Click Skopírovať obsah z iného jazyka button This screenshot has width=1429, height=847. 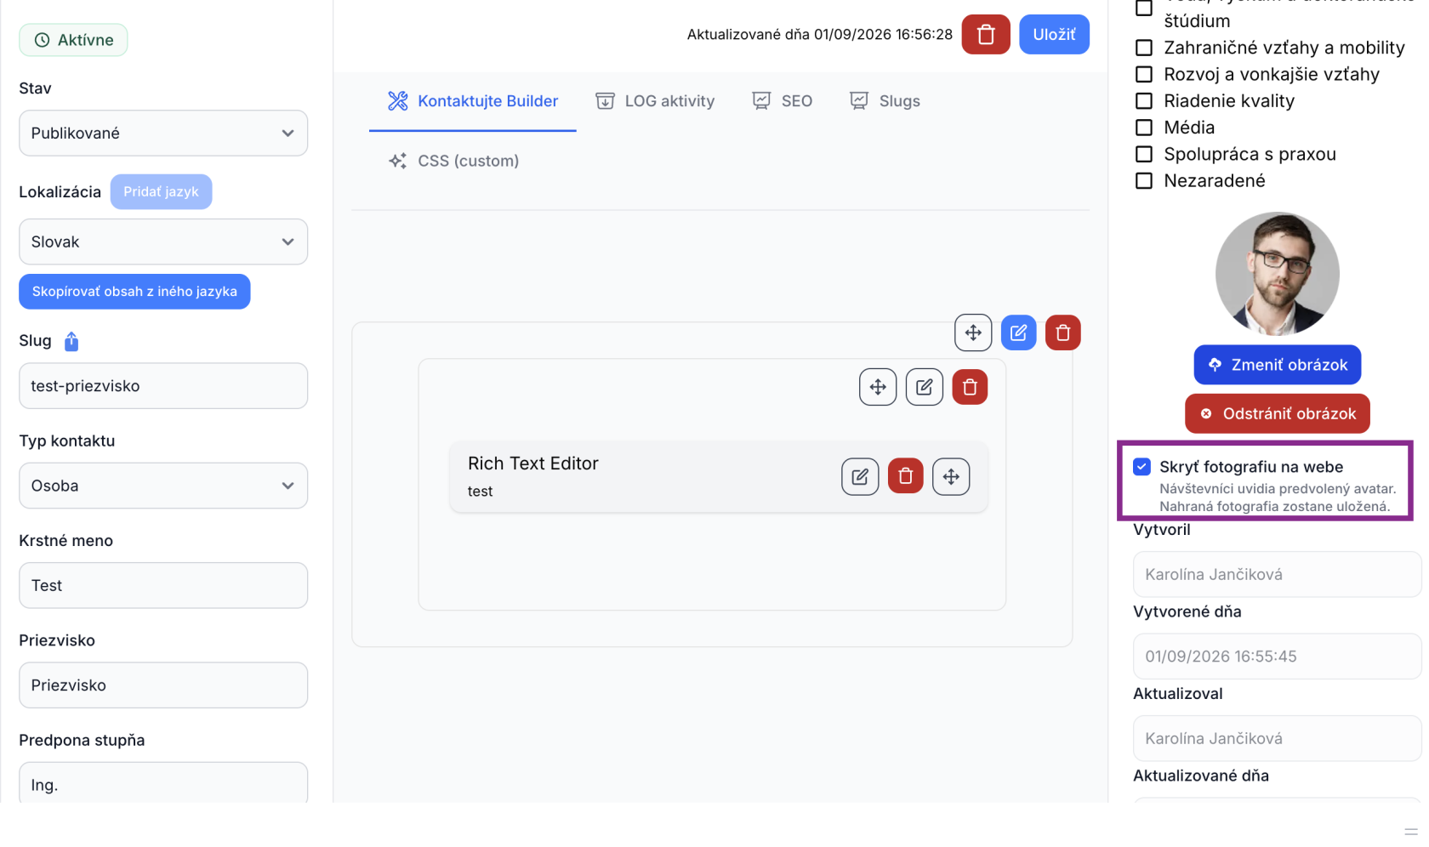click(134, 292)
